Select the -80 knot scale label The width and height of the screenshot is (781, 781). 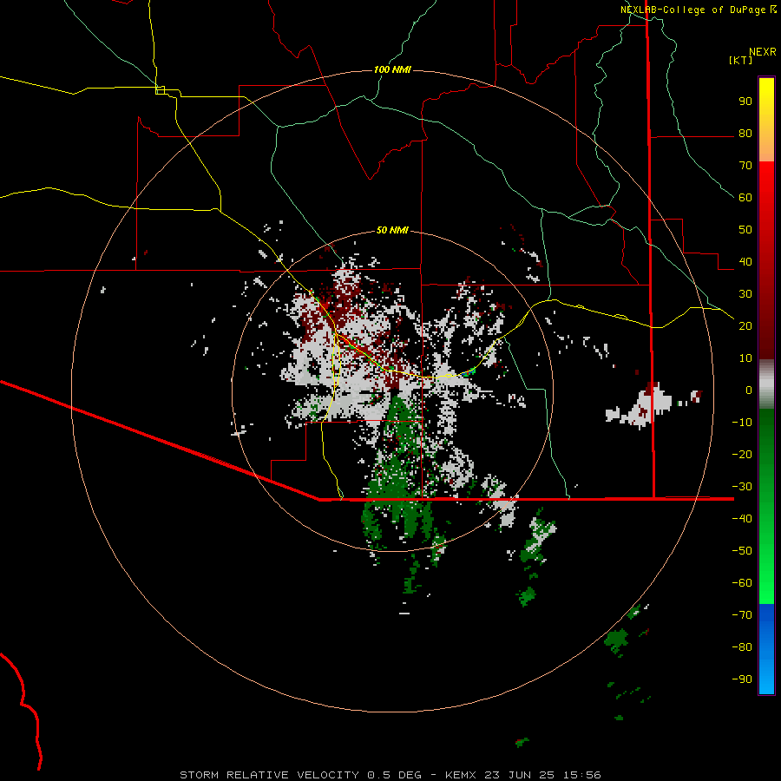(x=742, y=647)
